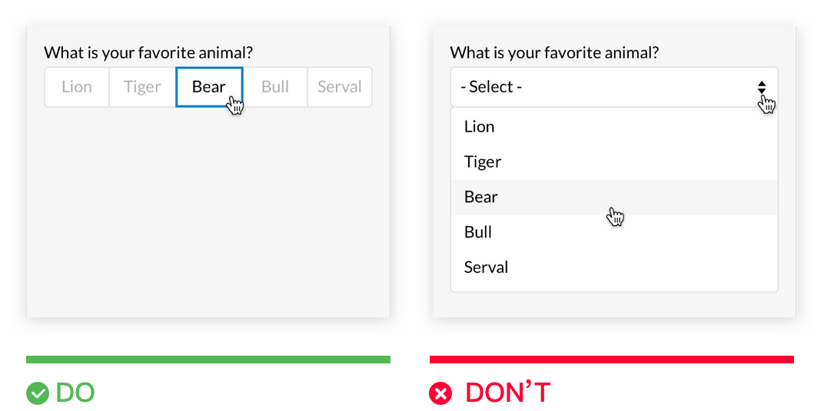
Task: Click the right favorite animal question label
Action: (554, 53)
